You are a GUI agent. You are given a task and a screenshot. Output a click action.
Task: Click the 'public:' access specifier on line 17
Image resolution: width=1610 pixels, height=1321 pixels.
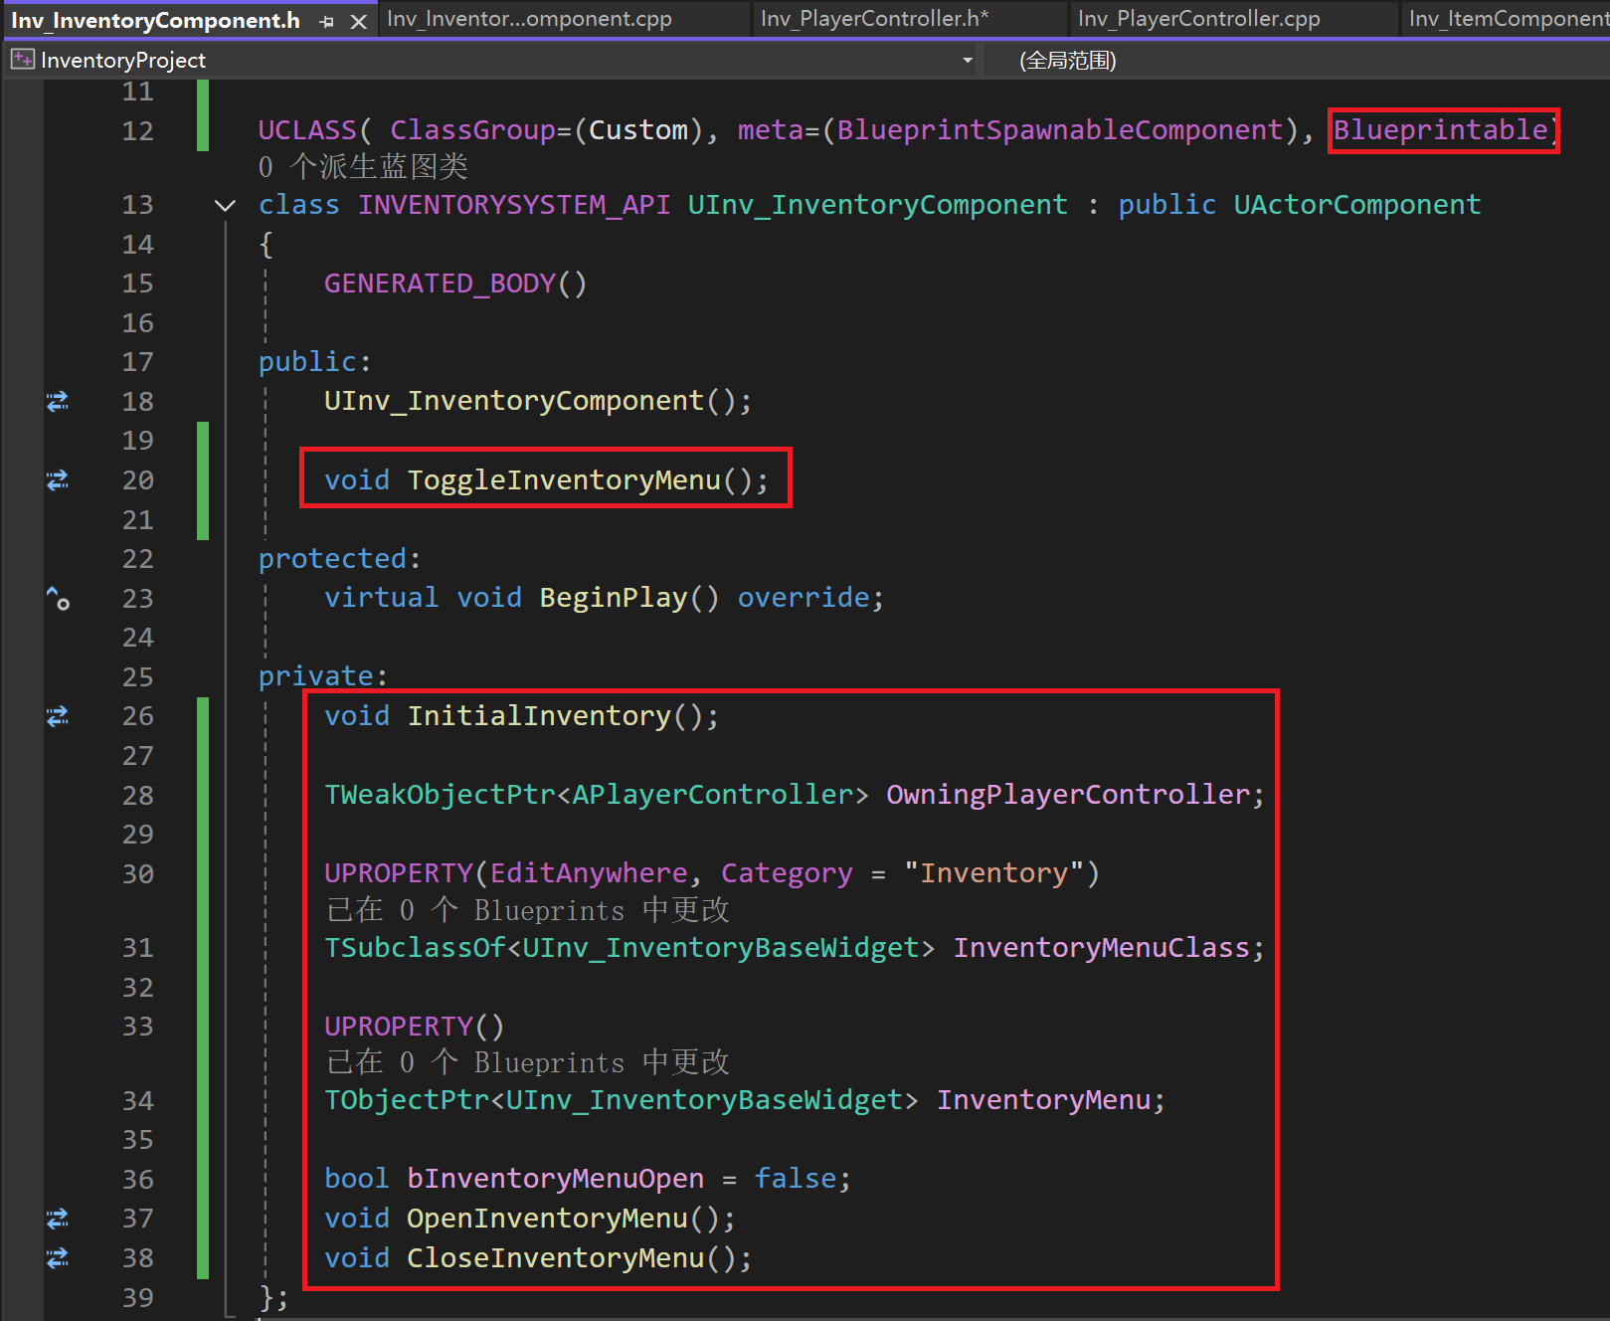pos(315,362)
